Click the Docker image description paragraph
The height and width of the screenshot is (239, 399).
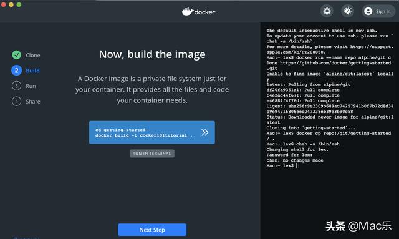152,89
